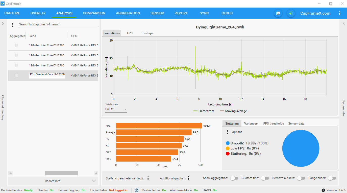Tick Aggregated checkbox in second capture row
This screenshot has height=193, width=347.
[x=16, y=55]
